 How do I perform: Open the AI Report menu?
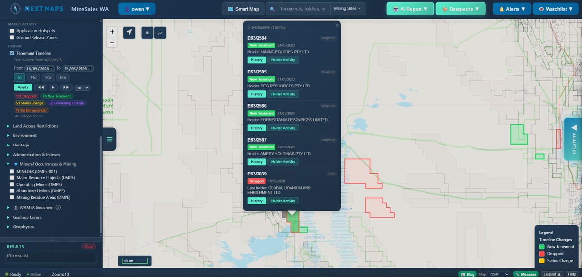(410, 9)
